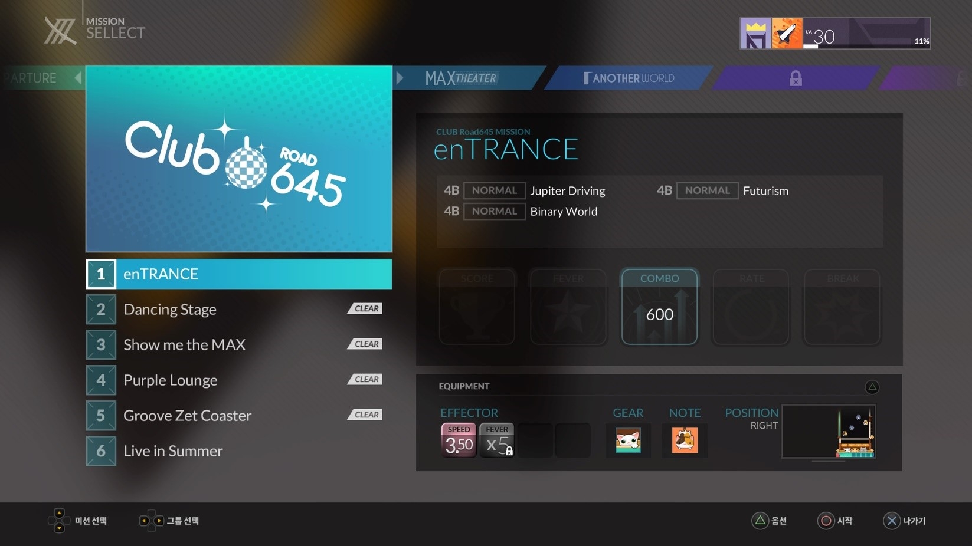
Task: Click the dimmed RATE goal card
Action: click(x=751, y=307)
